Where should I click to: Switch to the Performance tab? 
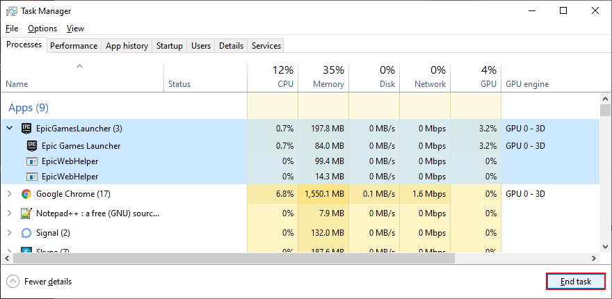pyautogui.click(x=74, y=46)
